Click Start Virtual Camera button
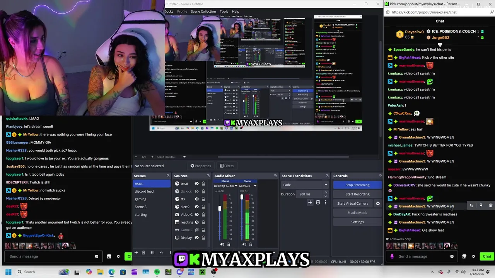 pos(353,203)
